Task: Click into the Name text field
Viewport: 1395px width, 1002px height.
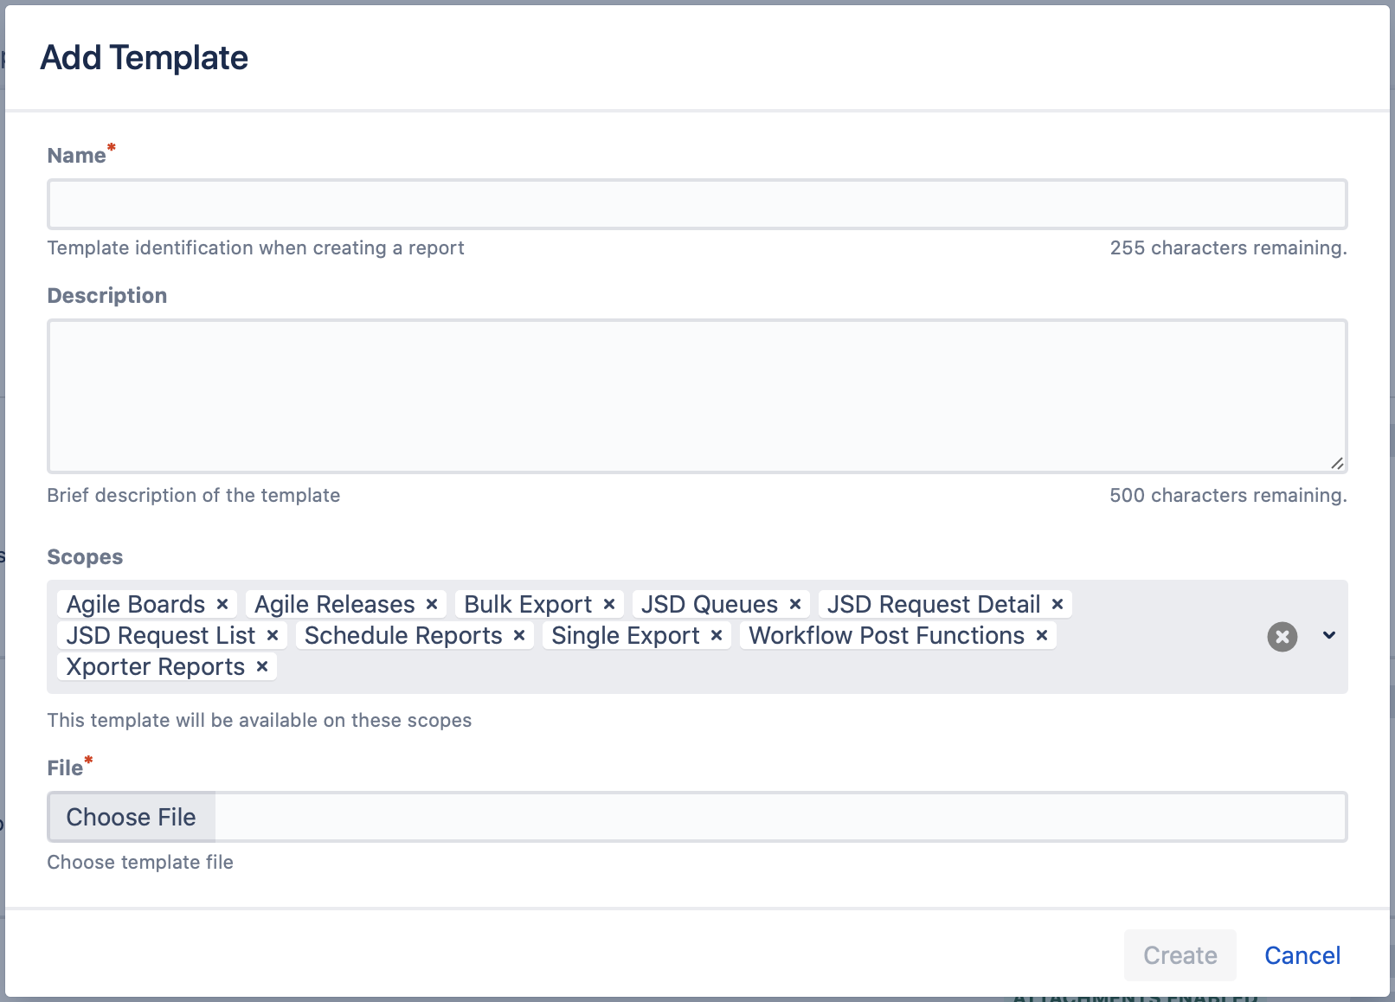Action: point(697,204)
